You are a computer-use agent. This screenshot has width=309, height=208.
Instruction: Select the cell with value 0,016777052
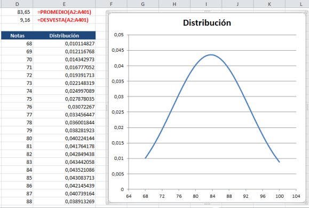tap(64, 67)
